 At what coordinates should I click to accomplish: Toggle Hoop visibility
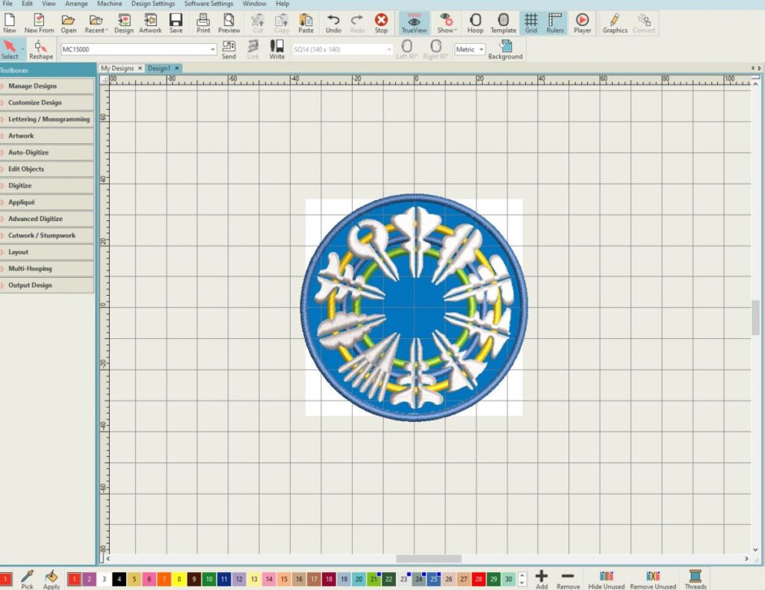(475, 23)
